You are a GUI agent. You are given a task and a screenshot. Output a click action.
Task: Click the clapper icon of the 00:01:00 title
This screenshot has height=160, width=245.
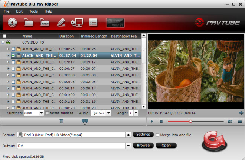pyautogui.click(x=19, y=75)
